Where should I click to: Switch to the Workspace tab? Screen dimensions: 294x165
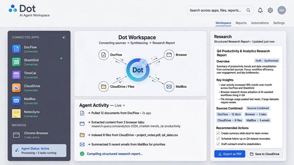223,23
